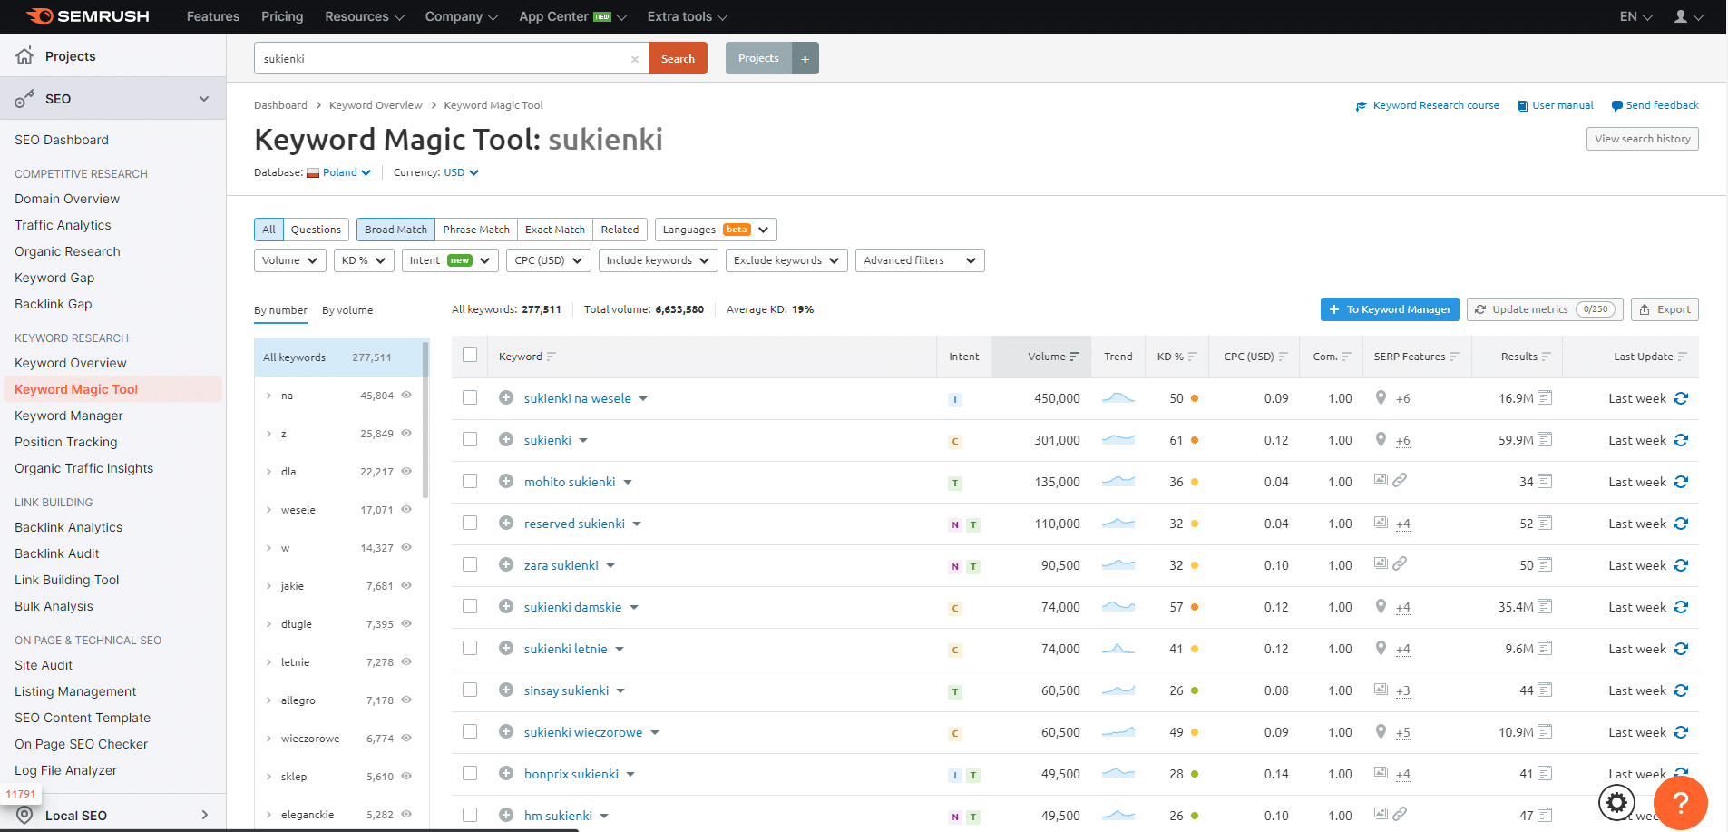Click the Update metrics button
The width and height of the screenshot is (1728, 832).
click(1545, 309)
